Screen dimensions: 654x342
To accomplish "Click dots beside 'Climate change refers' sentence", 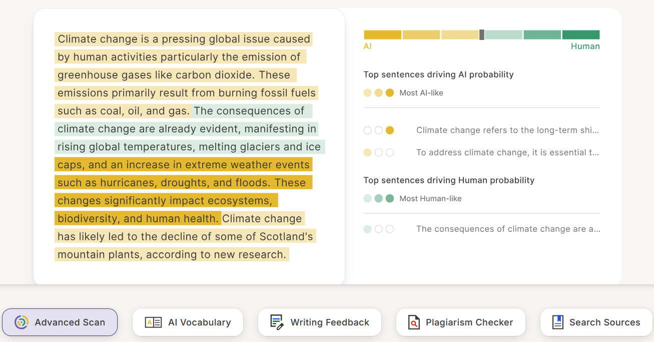I will (379, 130).
